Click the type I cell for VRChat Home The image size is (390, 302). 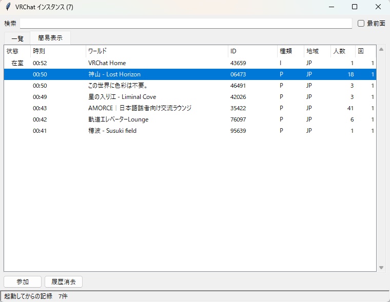point(281,63)
